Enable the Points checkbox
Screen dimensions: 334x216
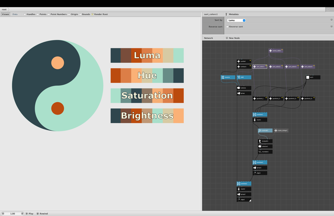click(x=38, y=14)
